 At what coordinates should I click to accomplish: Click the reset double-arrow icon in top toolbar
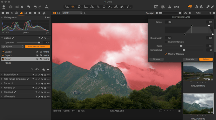pos(28,7)
